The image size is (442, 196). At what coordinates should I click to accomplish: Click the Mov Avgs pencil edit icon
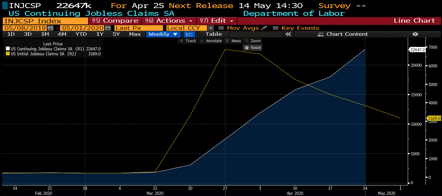(x=264, y=28)
